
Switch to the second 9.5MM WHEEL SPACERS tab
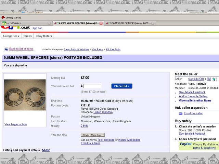coord(130,23)
